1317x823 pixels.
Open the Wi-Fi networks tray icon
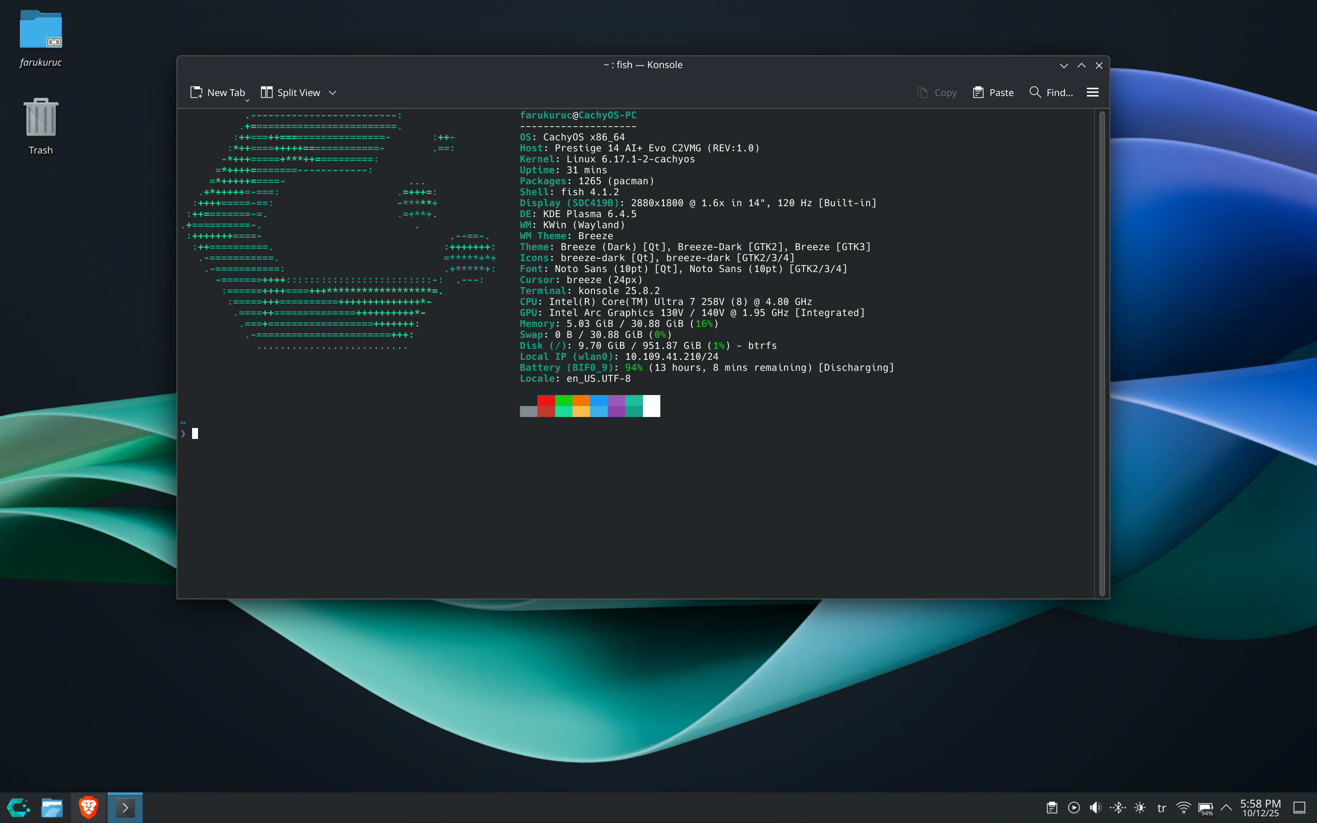(1183, 808)
